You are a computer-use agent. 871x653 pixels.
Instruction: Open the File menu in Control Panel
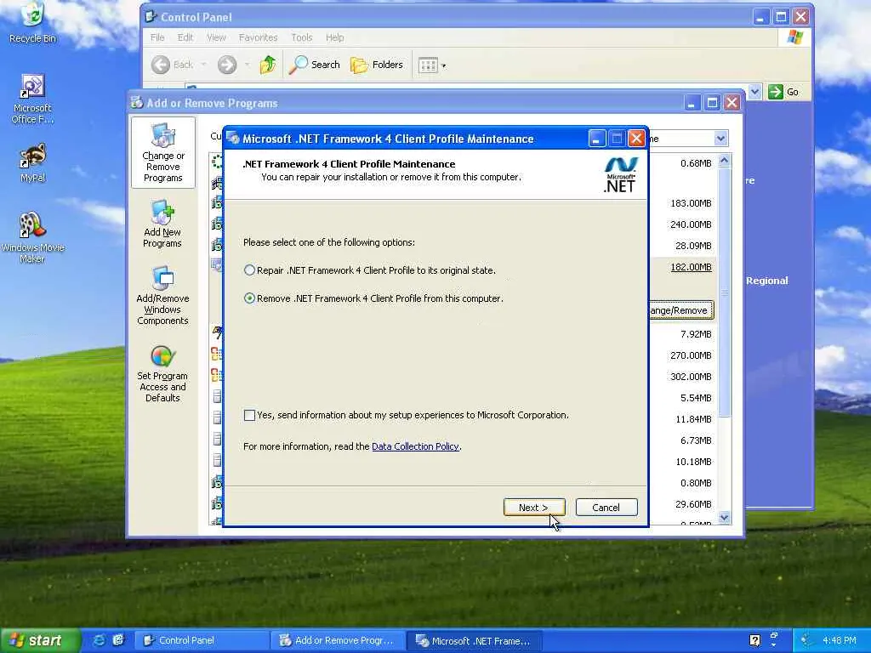pyautogui.click(x=157, y=37)
